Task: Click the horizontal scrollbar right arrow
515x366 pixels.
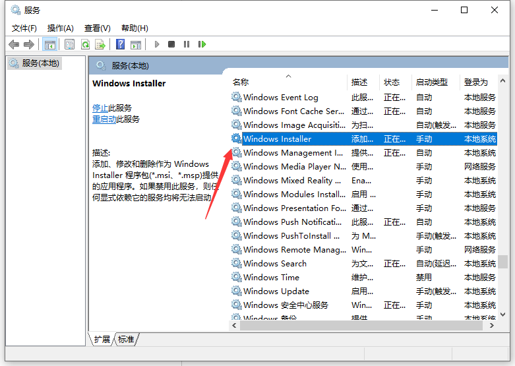Action: click(492, 326)
